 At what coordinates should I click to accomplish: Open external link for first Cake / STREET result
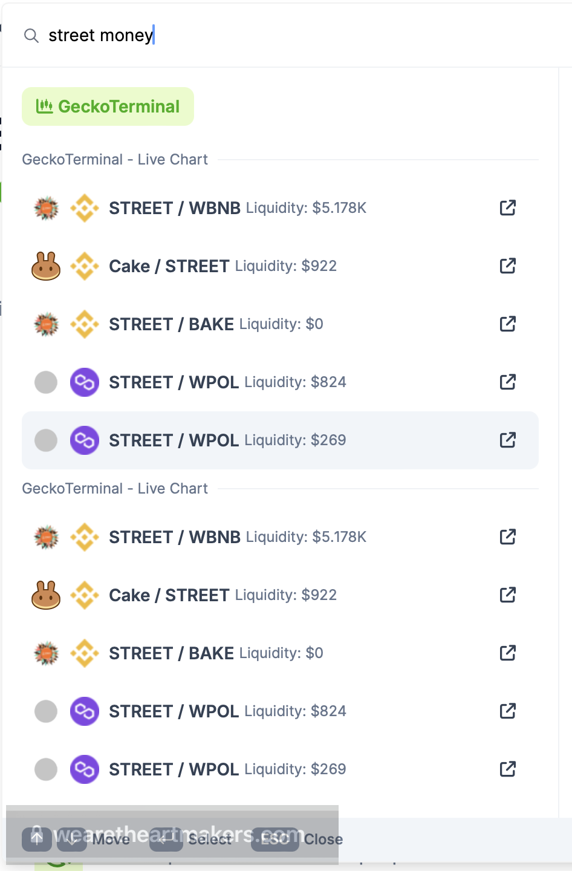508,266
